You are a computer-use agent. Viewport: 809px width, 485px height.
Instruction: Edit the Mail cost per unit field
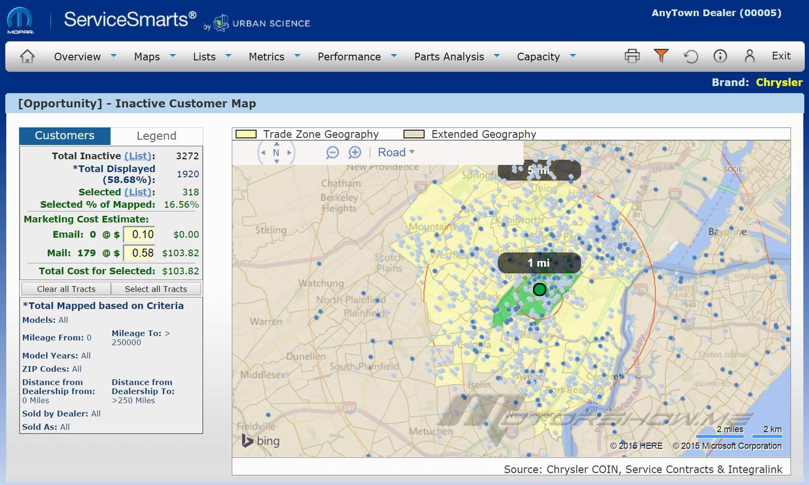click(x=139, y=253)
